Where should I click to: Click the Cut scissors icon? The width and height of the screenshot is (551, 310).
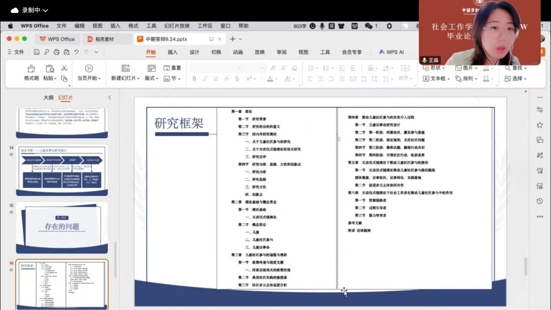coord(64,68)
